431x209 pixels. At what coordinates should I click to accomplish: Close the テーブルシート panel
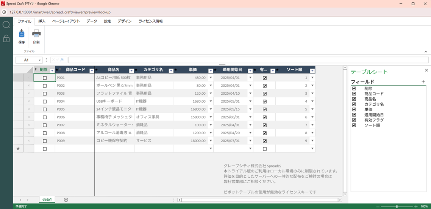426,70
